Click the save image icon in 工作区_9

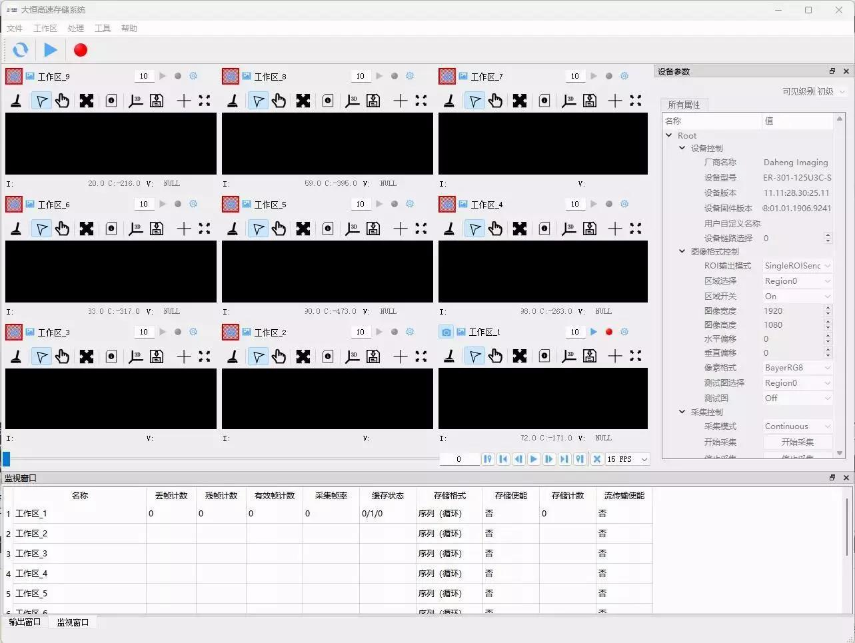tap(157, 101)
